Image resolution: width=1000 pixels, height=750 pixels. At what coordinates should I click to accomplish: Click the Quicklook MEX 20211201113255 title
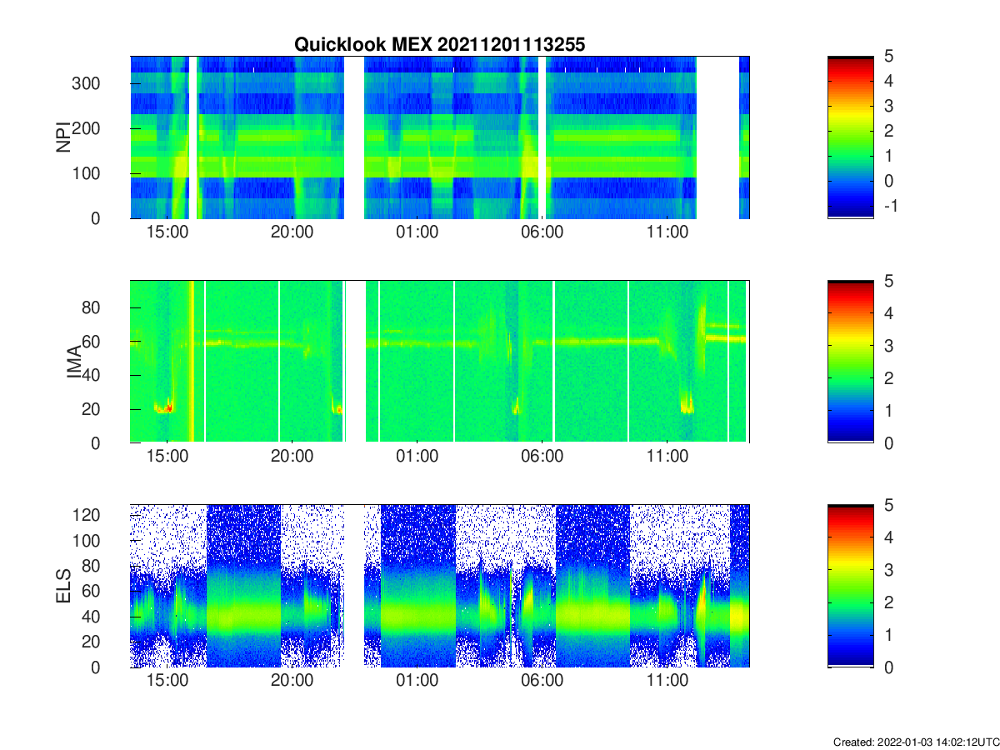[440, 45]
